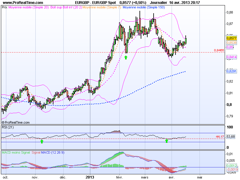The image size is (240, 180).
Task: Click the green arrow in the RSI panel near avril
Action: click(167, 140)
